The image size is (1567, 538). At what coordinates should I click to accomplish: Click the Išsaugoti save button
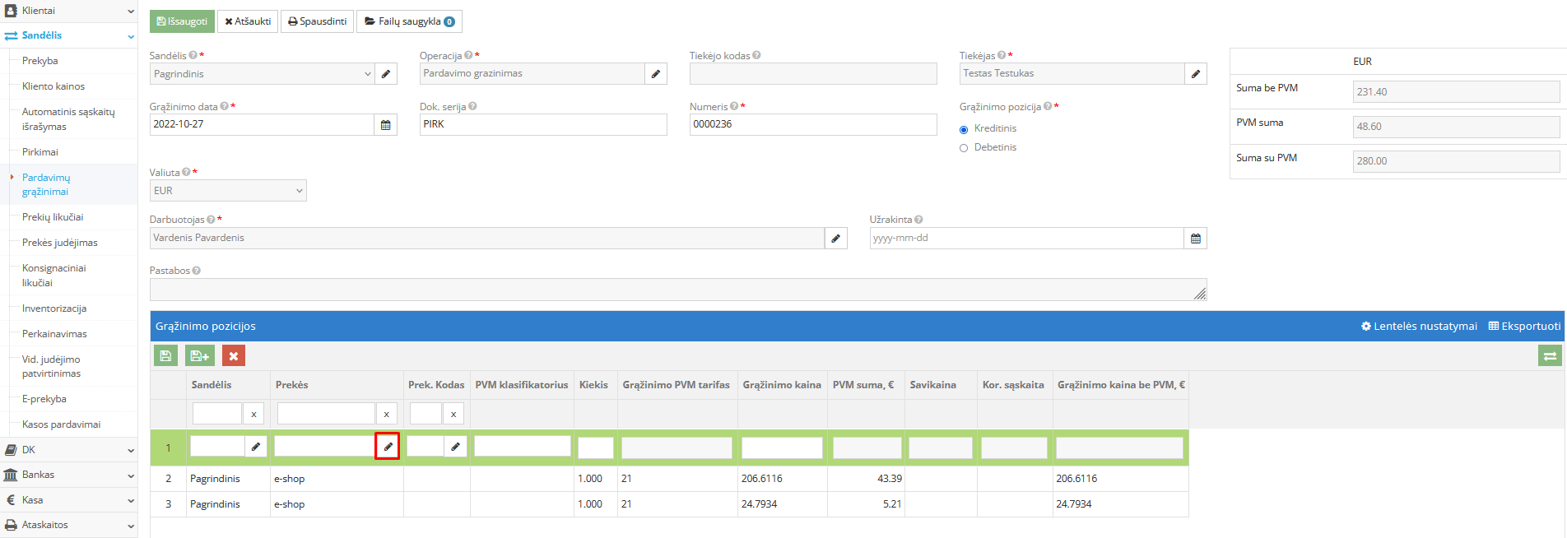pos(182,21)
